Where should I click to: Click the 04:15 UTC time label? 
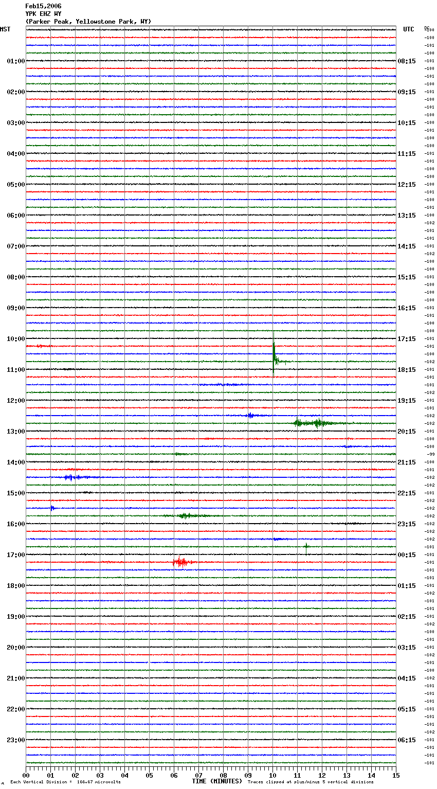coord(407,678)
